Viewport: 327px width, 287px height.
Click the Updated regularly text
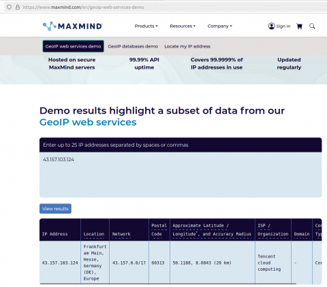click(289, 63)
